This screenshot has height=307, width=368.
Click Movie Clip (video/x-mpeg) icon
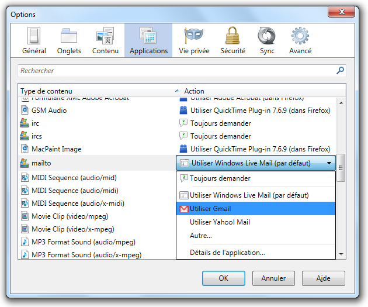click(x=25, y=229)
